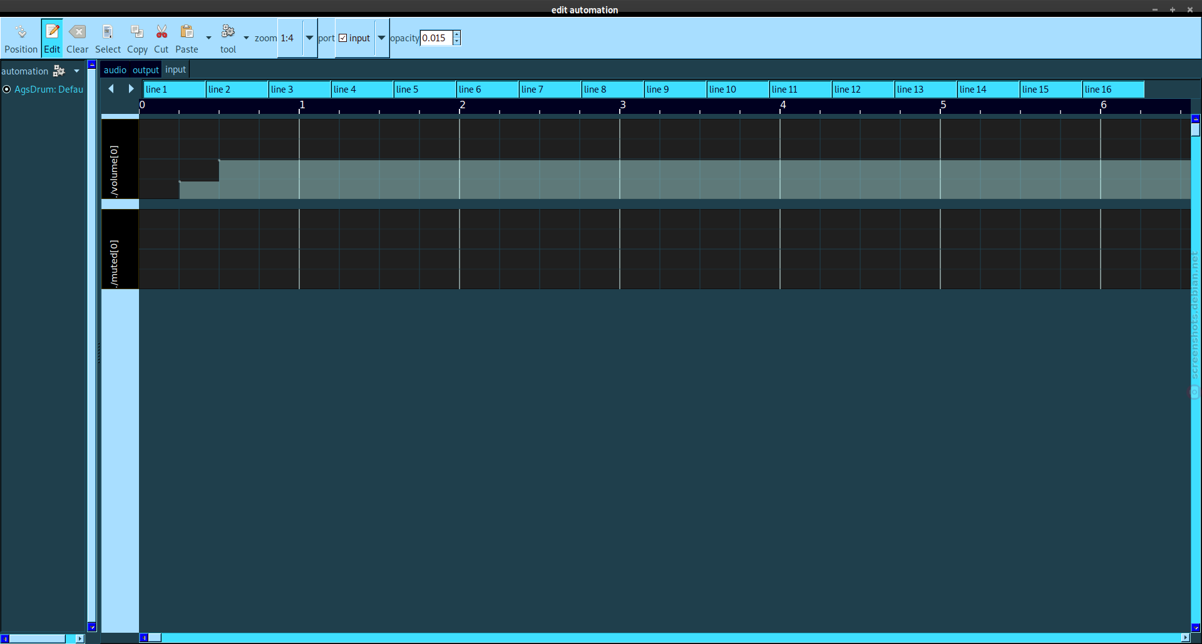This screenshot has height=644, width=1202.
Task: Switch to the output tab
Action: (146, 70)
